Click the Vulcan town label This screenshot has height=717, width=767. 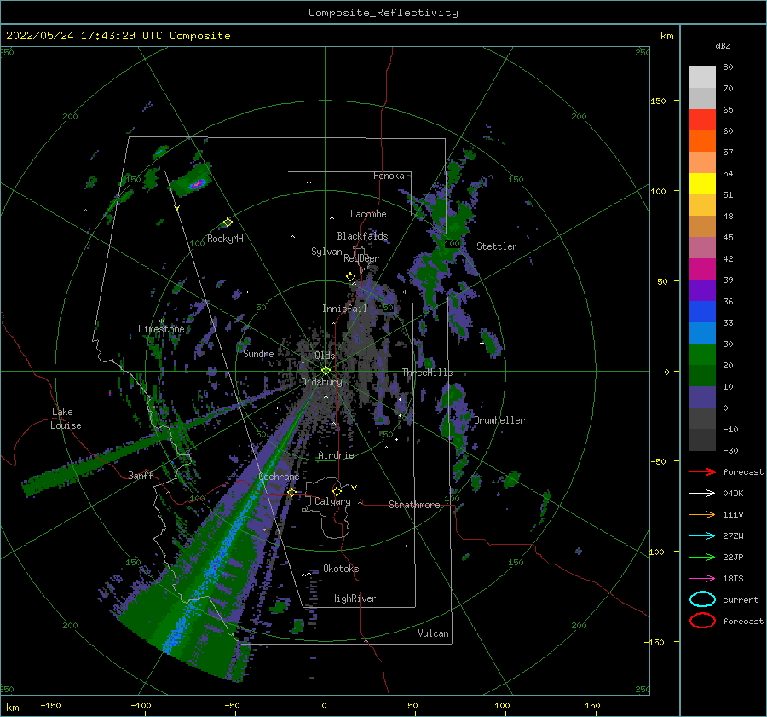coord(433,633)
